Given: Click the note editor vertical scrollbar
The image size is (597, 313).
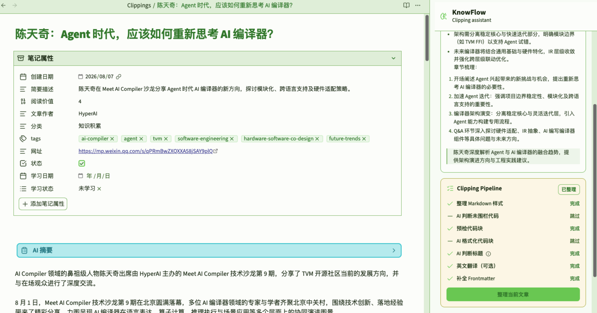Looking at the screenshot, I should point(427,38).
